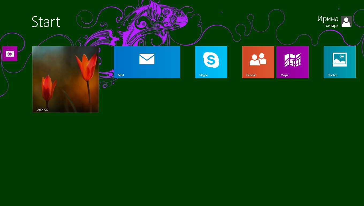Viewport: 364px width, 206px height.
Task: Click the surname text Гонтарь
Action: [331, 25]
